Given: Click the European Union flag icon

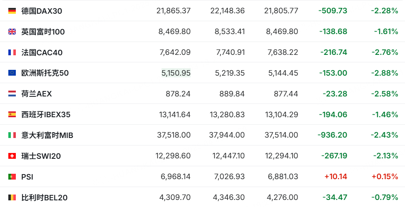Looking at the screenshot, I should (x=12, y=73).
